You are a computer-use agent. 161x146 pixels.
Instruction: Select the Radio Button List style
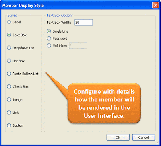pyautogui.click(x=9, y=74)
